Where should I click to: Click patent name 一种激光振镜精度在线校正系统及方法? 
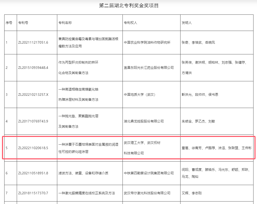pos(87,193)
